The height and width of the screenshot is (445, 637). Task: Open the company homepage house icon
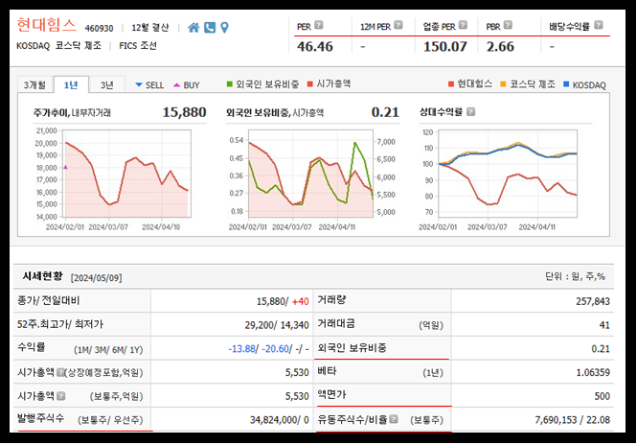click(x=193, y=27)
